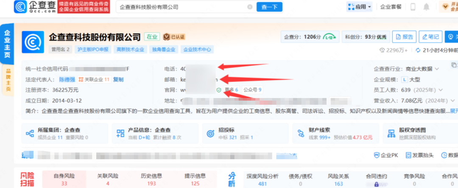This screenshot has width=458, height=188.
Task: Click the 已认证 badge
Action: (x=174, y=37)
